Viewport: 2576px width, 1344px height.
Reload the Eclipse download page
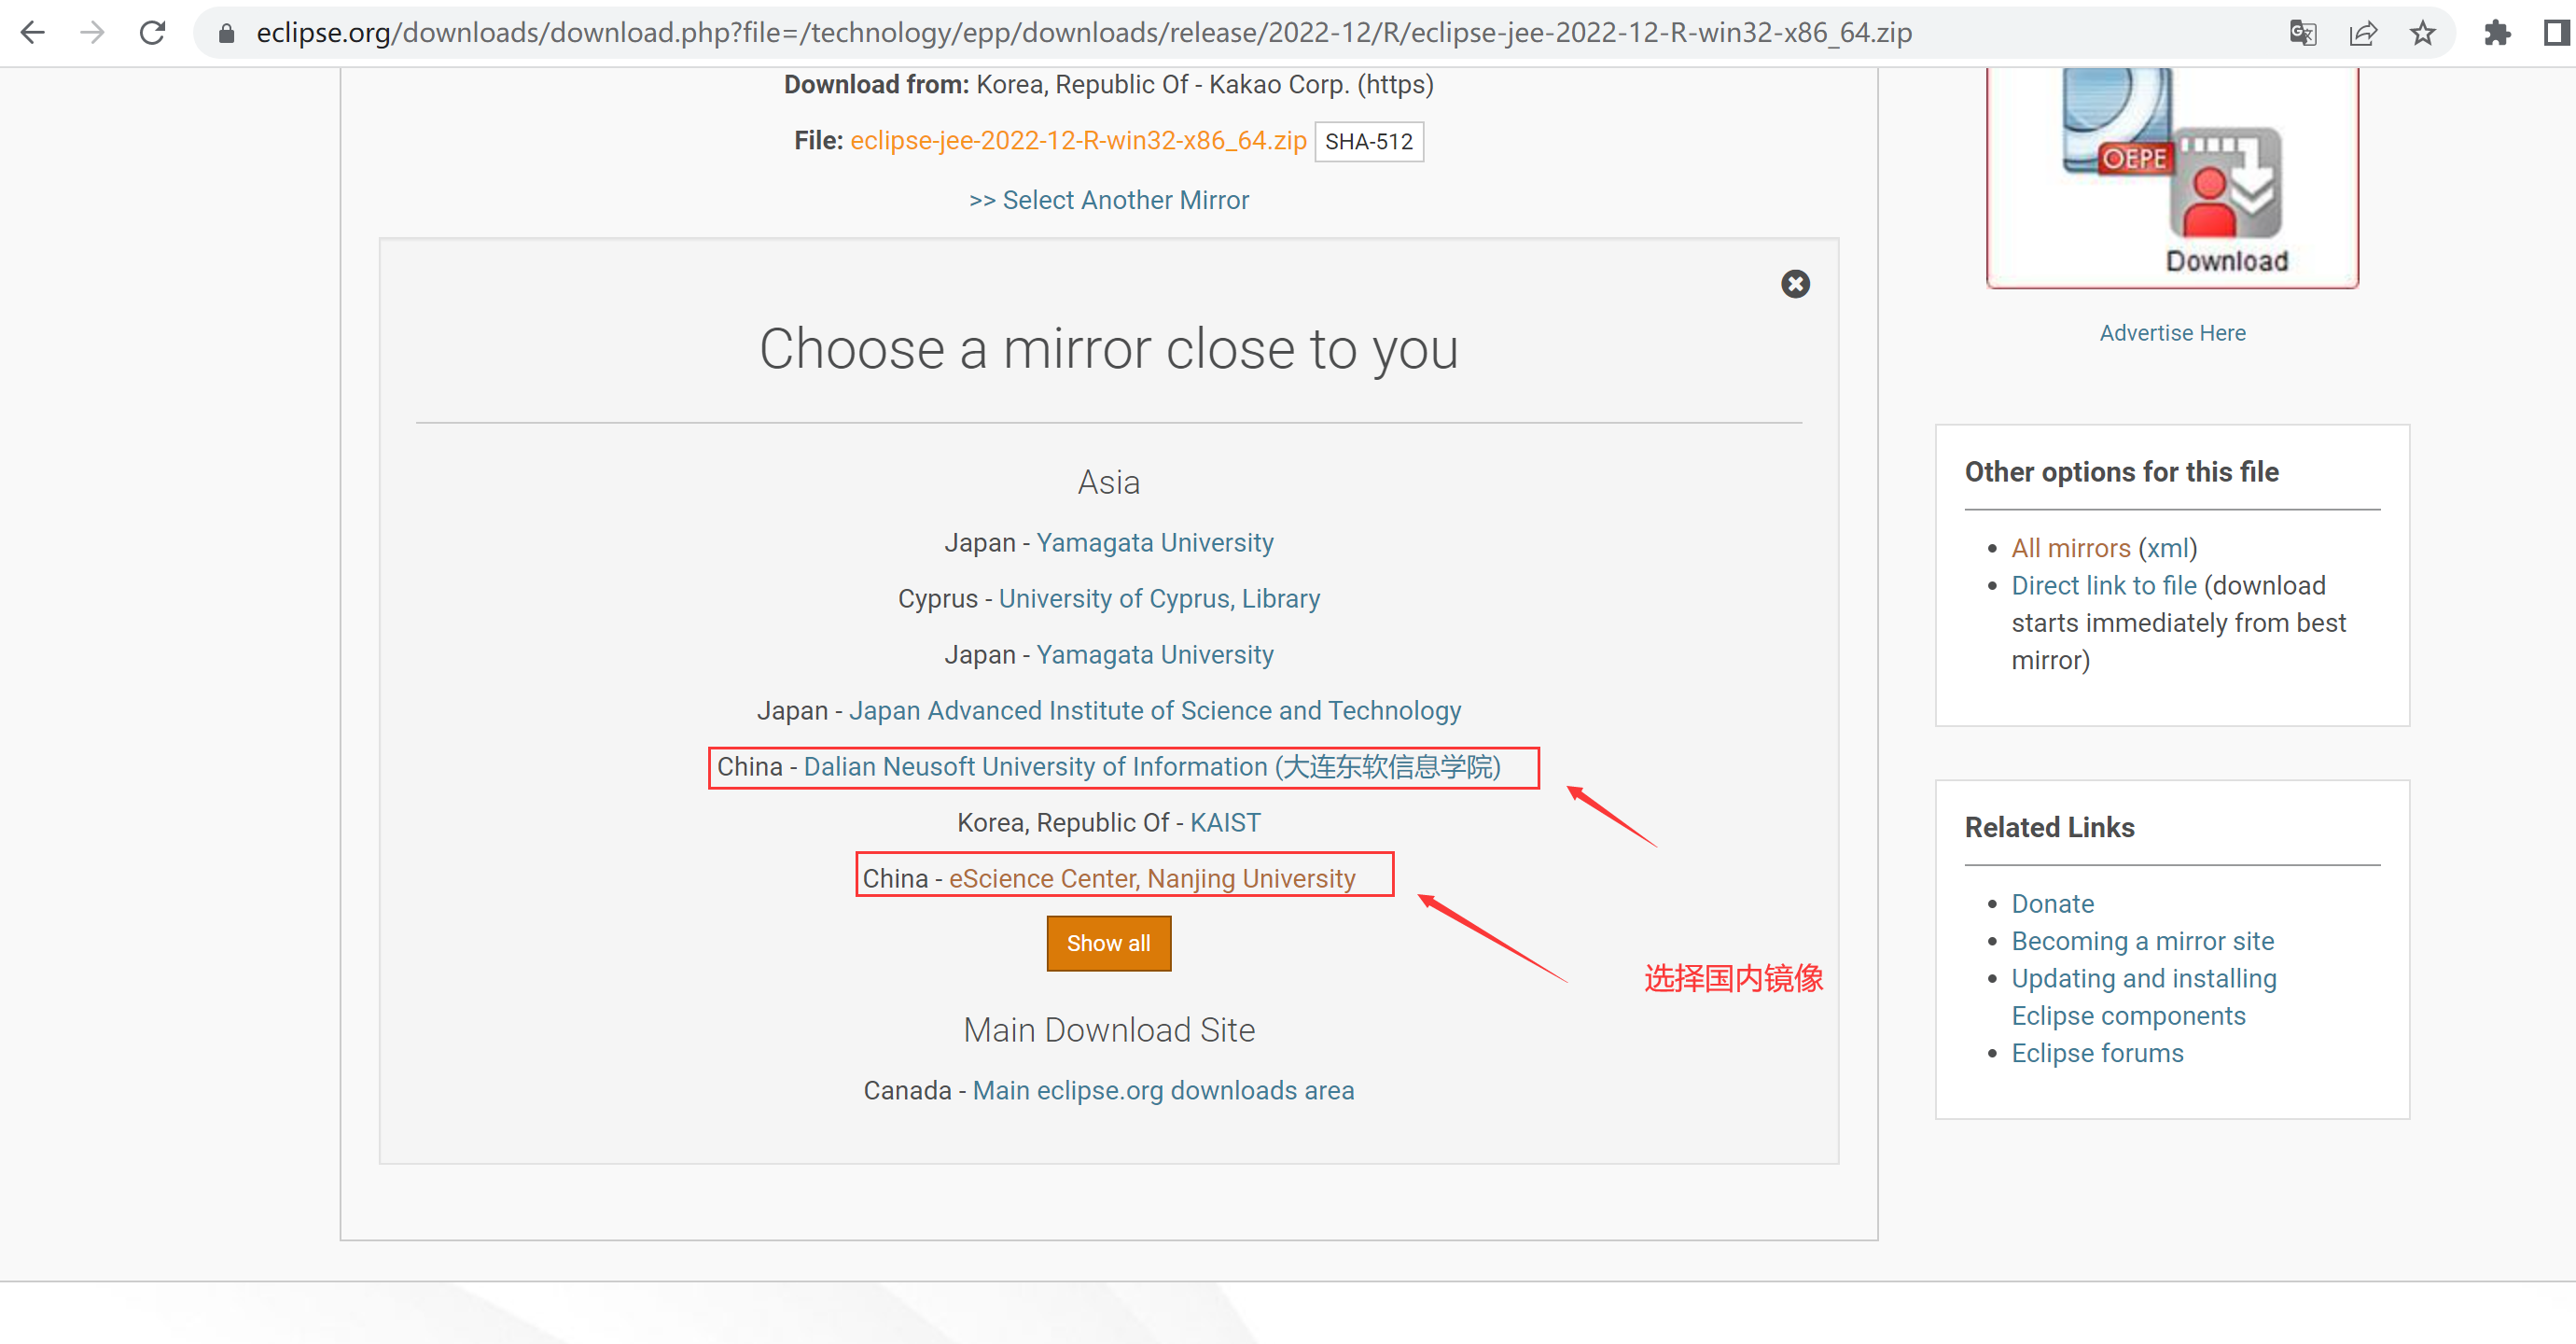pos(152,33)
